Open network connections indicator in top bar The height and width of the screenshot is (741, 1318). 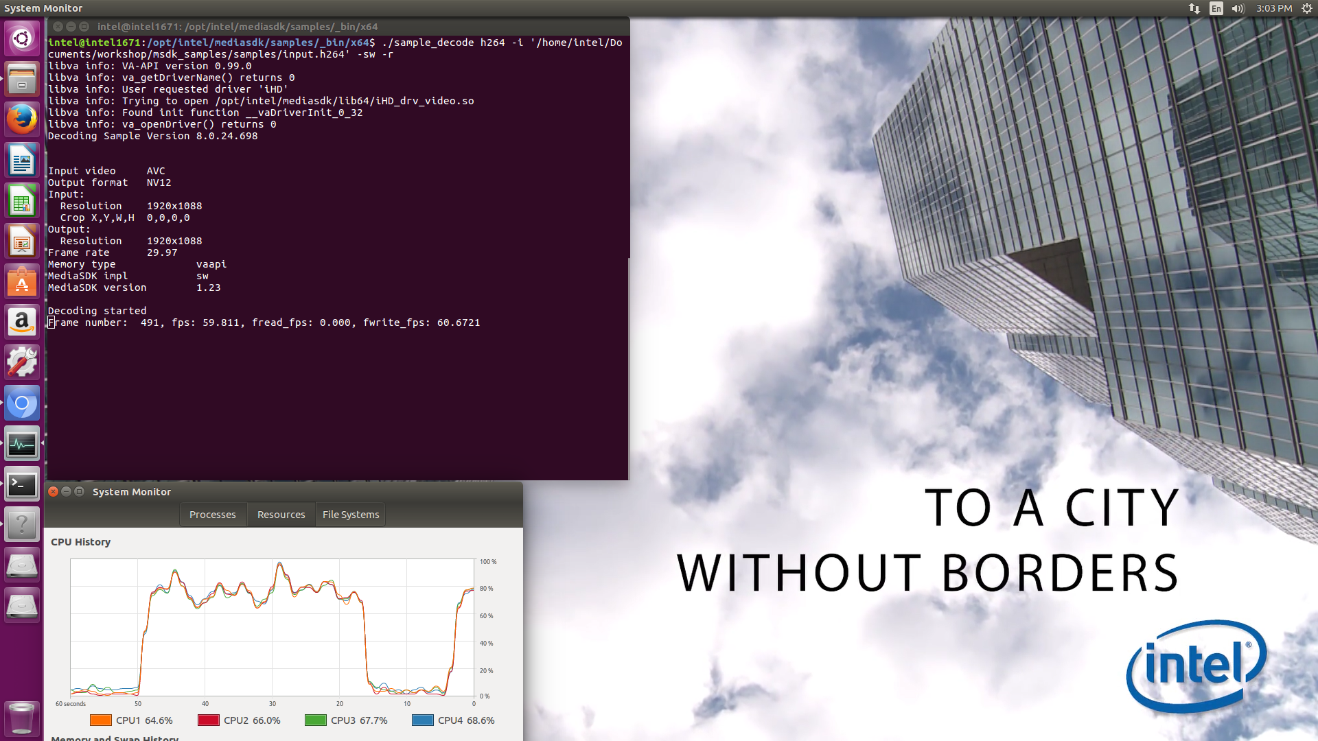(x=1194, y=8)
